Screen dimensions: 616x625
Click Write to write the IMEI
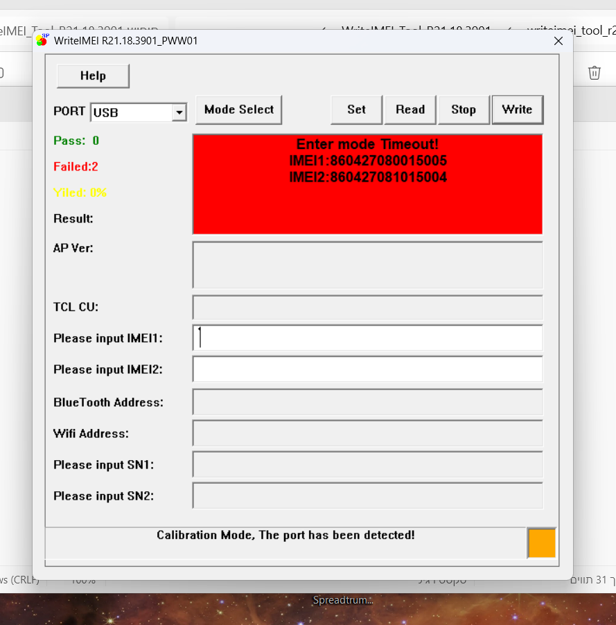517,109
